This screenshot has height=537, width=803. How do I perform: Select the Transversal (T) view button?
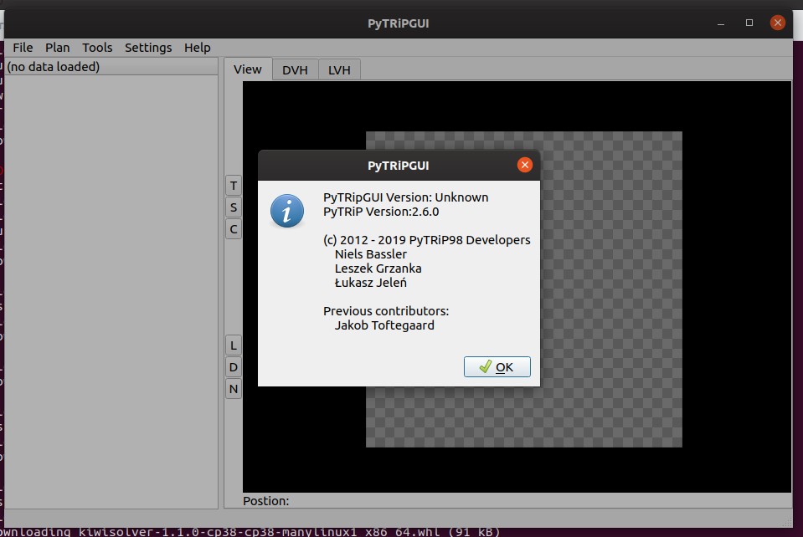pos(233,186)
